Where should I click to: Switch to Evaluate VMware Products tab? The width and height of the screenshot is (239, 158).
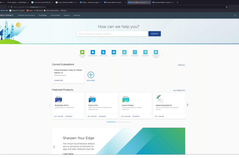[114, 2]
